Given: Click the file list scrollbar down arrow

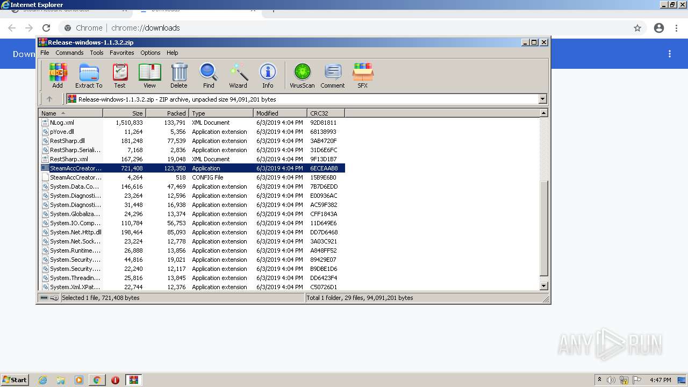Looking at the screenshot, I should [544, 286].
